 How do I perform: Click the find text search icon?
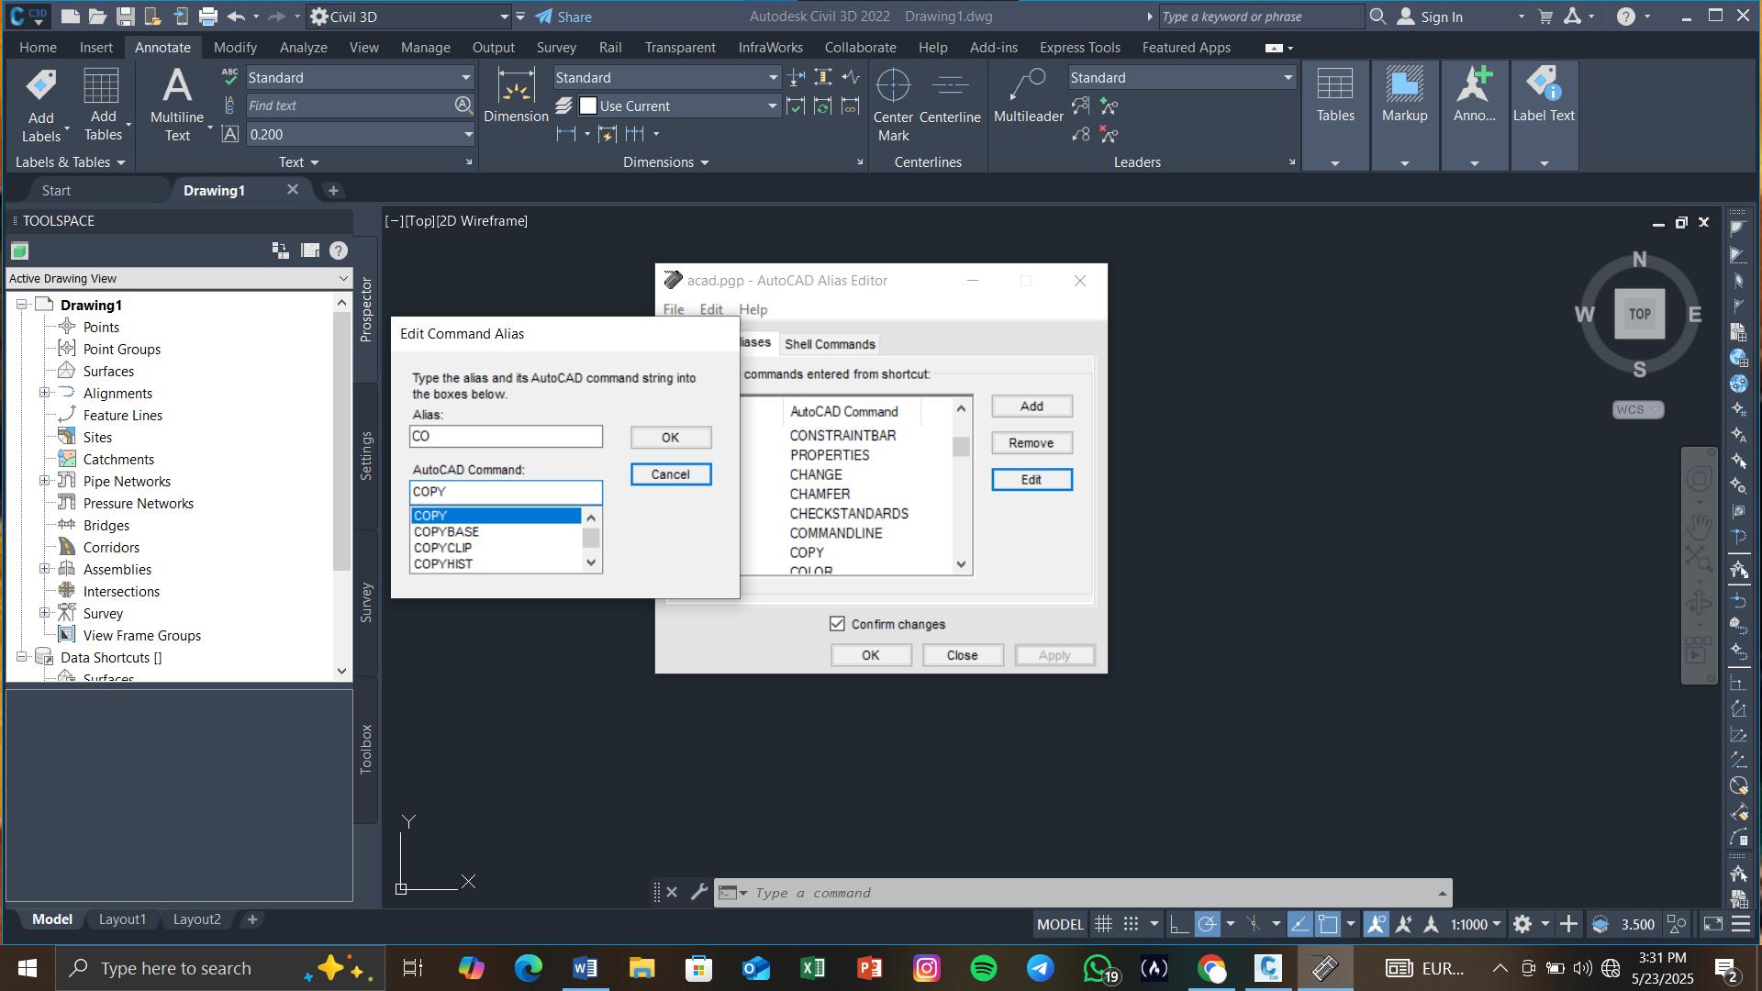click(x=463, y=106)
